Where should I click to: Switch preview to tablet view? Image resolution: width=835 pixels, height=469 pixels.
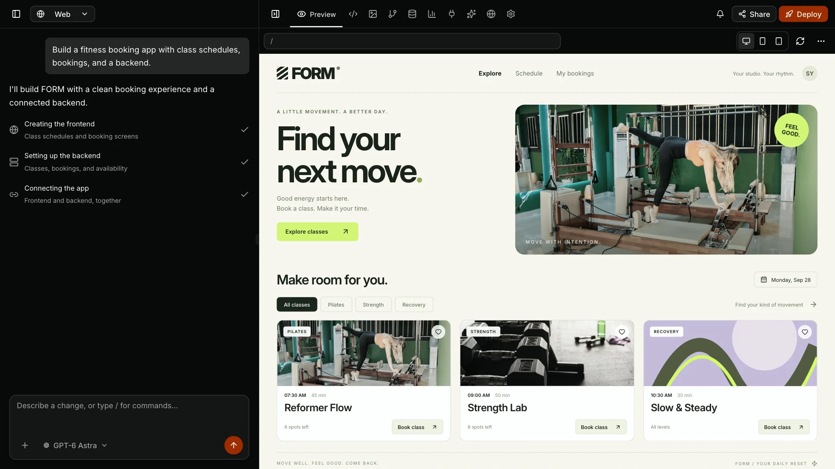[778, 41]
